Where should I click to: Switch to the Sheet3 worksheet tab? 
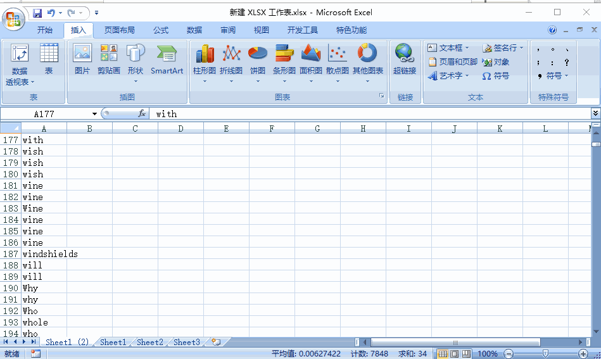[187, 342]
